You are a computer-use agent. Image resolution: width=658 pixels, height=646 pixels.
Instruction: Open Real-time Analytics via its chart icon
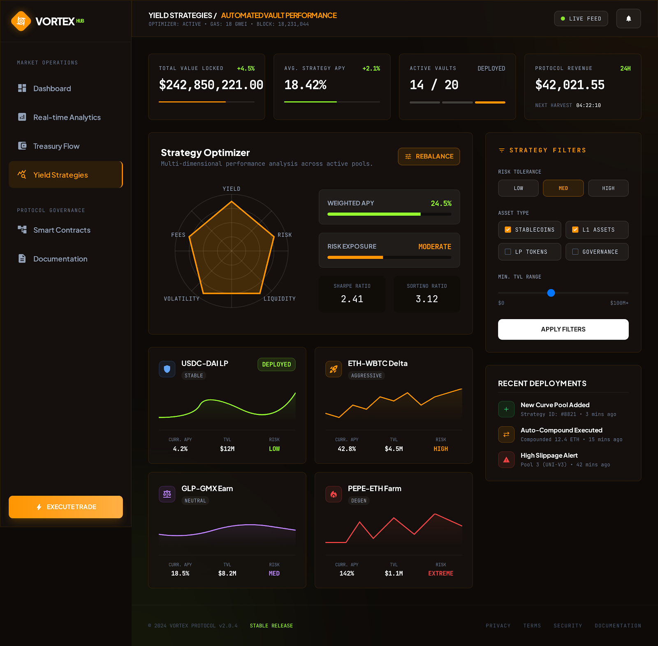(x=22, y=117)
